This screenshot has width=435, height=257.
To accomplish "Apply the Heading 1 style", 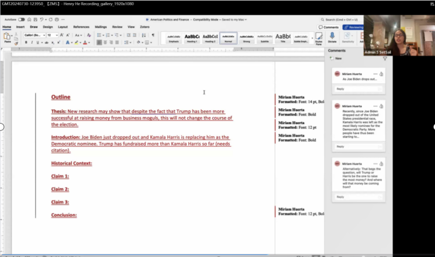I will (192, 38).
